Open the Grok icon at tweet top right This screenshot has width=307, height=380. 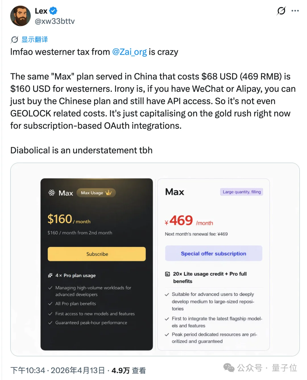(281, 11)
